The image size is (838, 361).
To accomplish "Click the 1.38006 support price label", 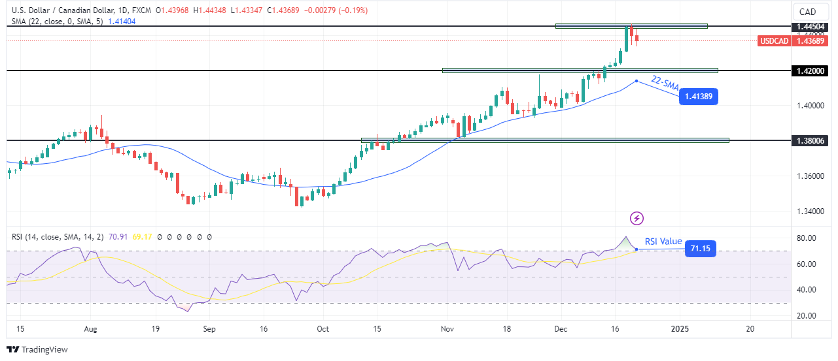I will click(807, 140).
